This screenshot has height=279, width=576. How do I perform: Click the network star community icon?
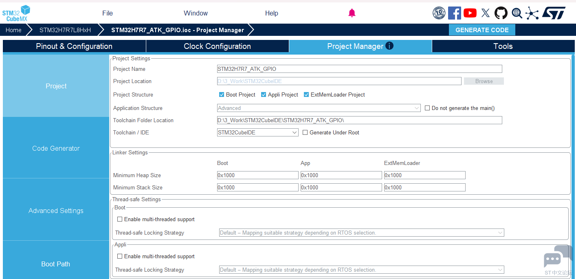click(532, 13)
